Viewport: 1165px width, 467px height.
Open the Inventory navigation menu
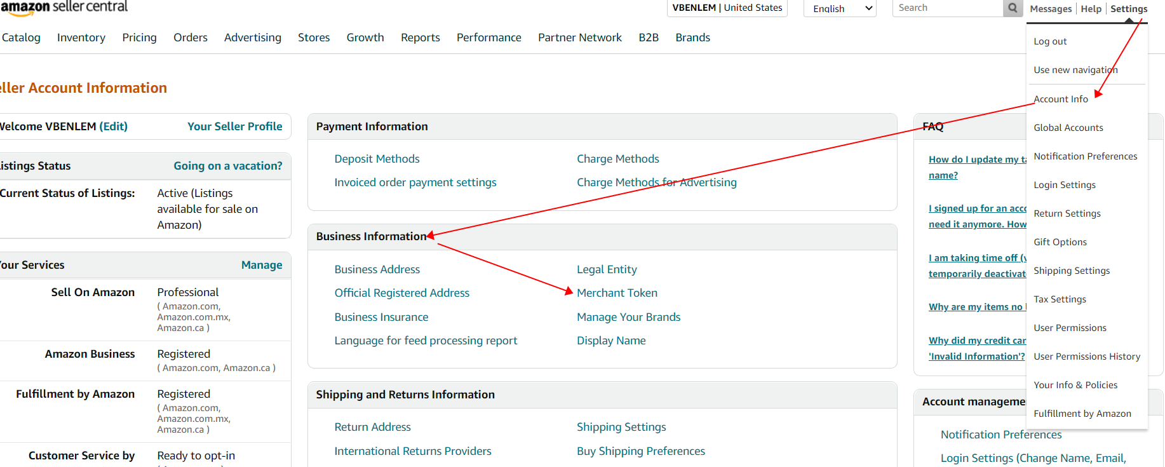pos(81,37)
